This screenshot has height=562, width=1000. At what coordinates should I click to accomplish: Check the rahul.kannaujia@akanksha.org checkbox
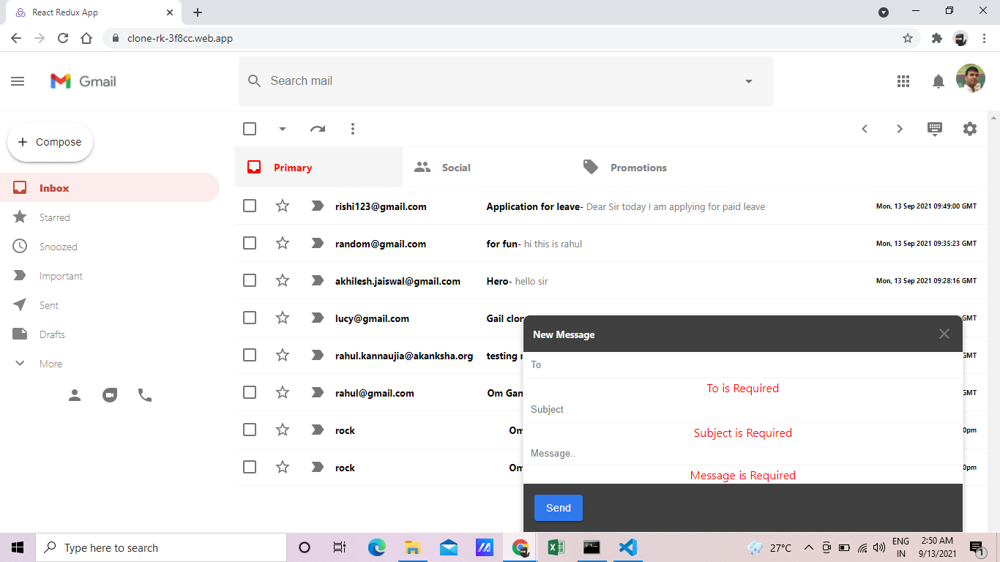click(250, 356)
